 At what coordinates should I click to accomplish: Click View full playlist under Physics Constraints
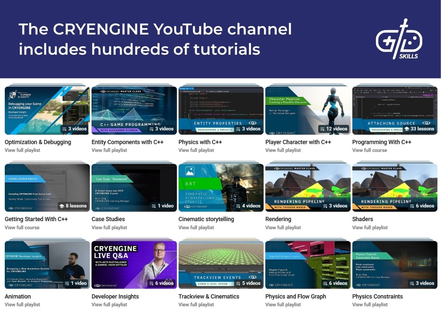(x=370, y=304)
